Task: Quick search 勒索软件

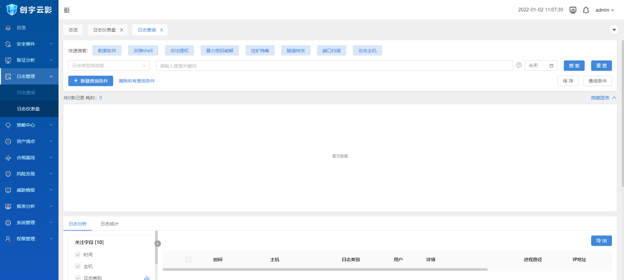Action: 107,51
